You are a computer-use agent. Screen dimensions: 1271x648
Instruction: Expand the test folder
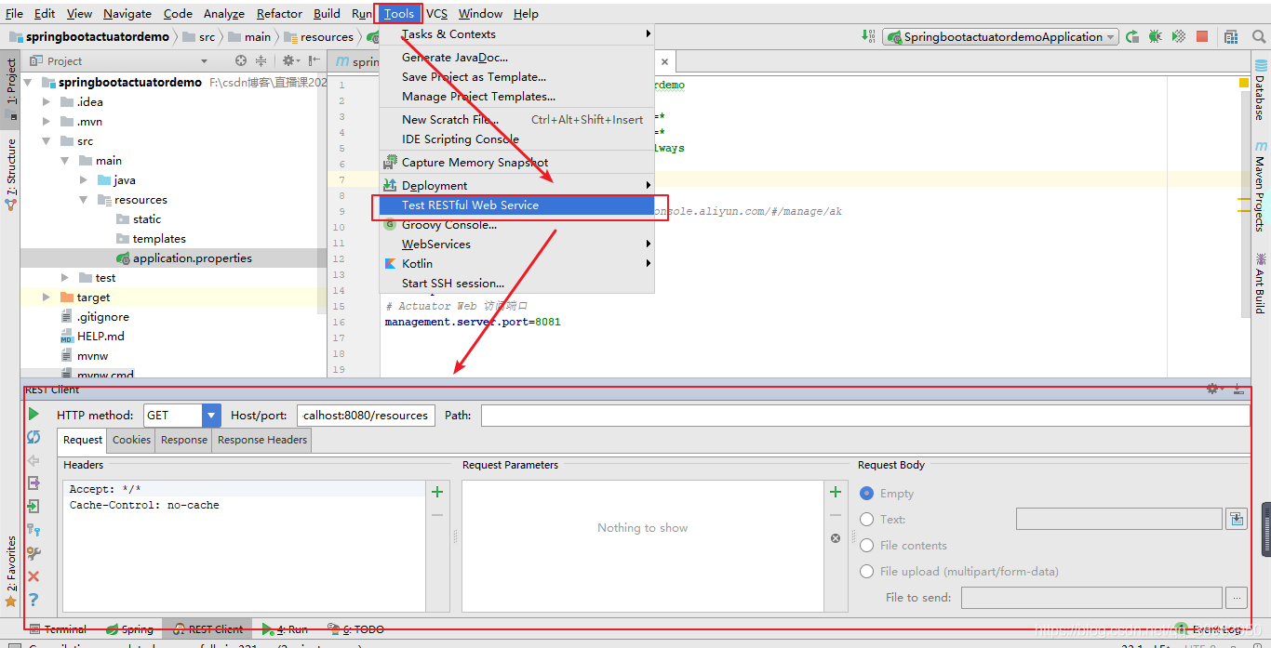coord(65,277)
